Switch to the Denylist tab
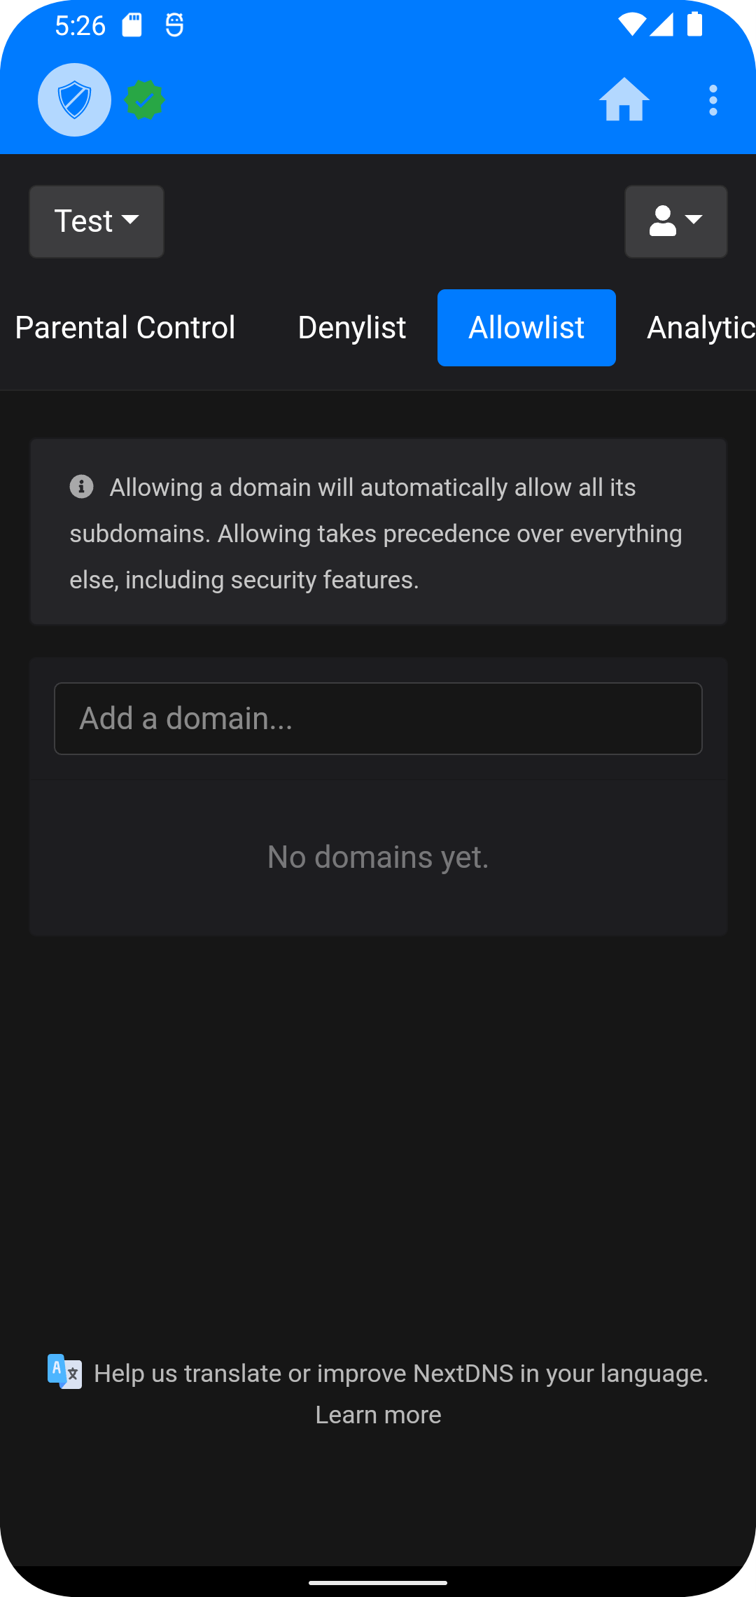The image size is (756, 1597). [352, 328]
